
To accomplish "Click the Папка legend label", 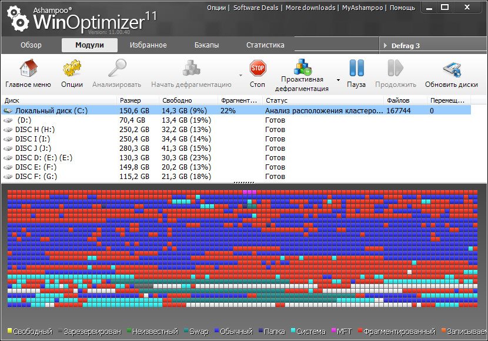I will coord(274,332).
